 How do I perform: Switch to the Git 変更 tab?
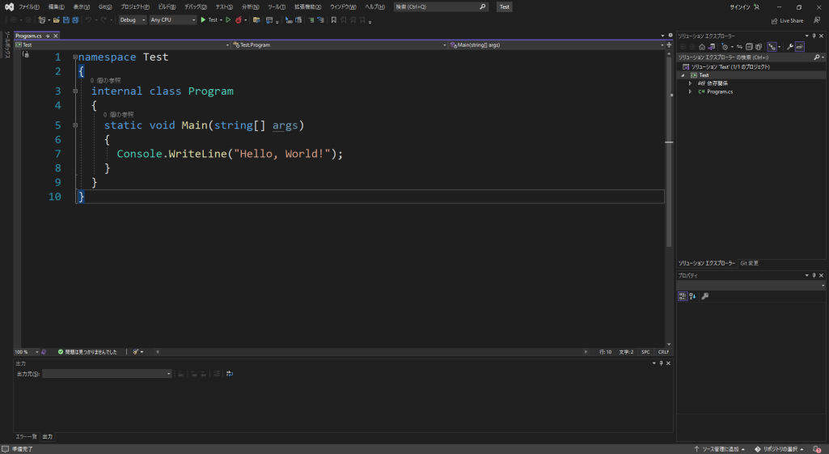click(749, 263)
